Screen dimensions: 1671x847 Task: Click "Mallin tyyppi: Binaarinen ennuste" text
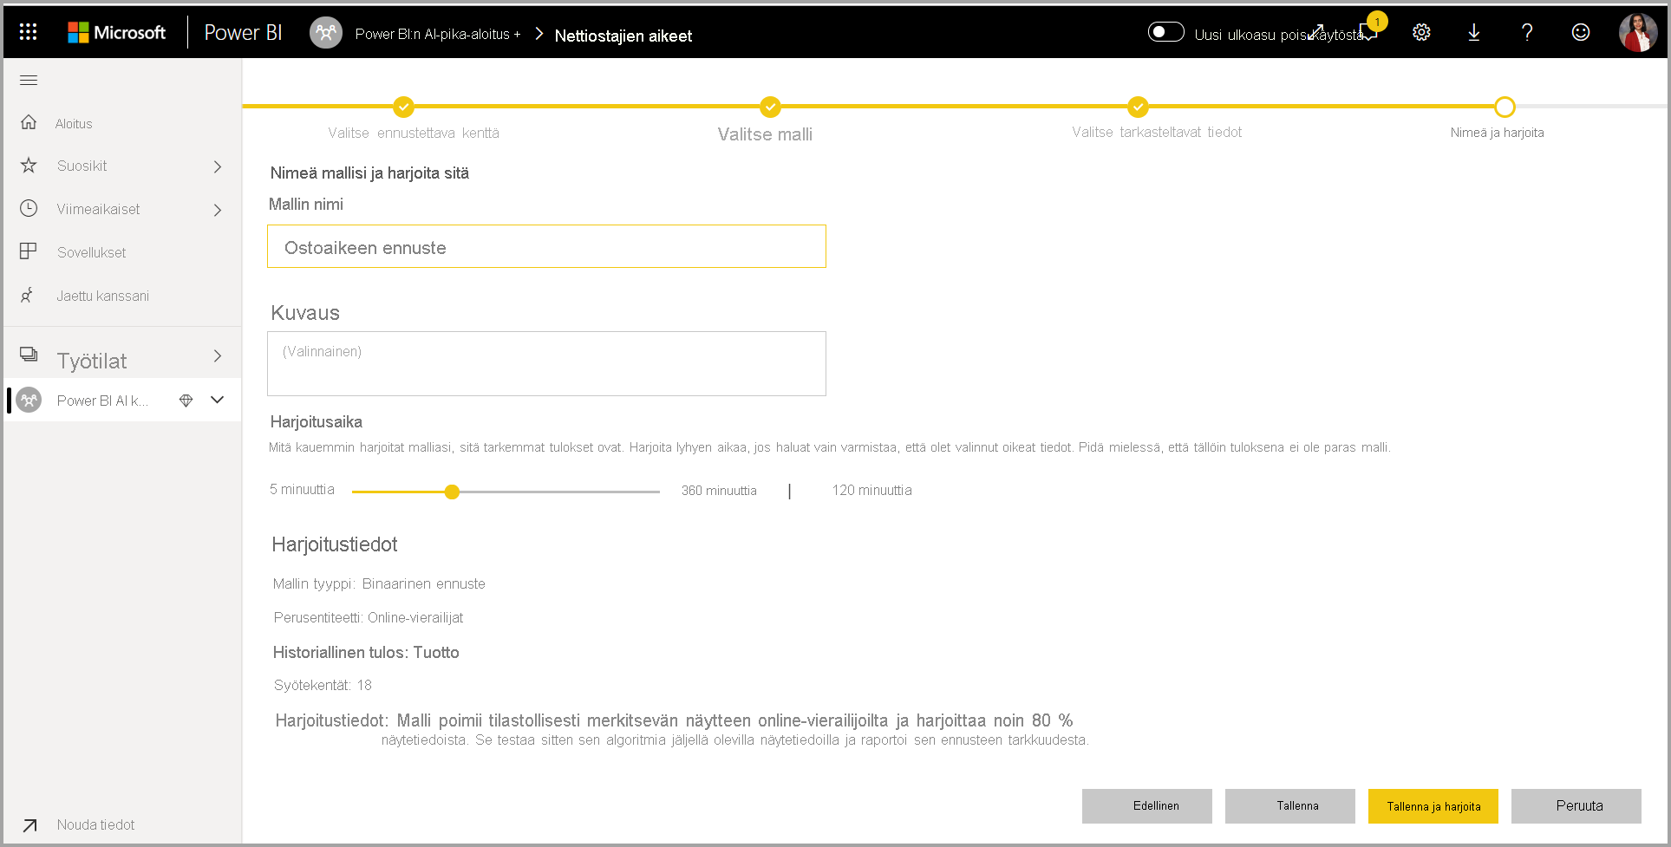[x=379, y=583]
